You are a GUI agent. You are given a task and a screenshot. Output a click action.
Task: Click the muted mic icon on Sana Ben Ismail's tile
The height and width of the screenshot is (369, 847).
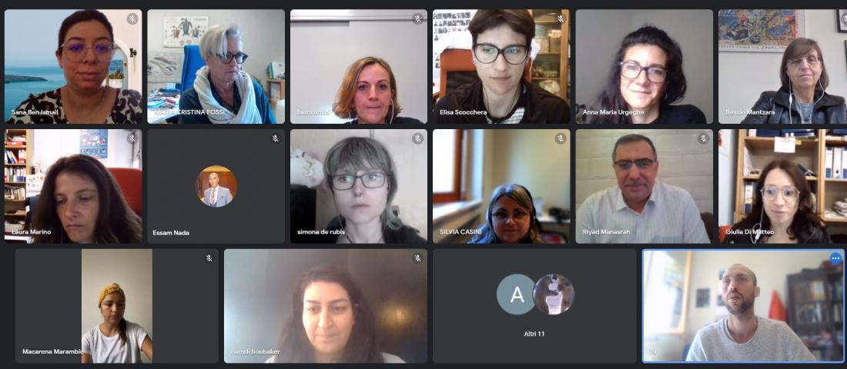click(132, 19)
